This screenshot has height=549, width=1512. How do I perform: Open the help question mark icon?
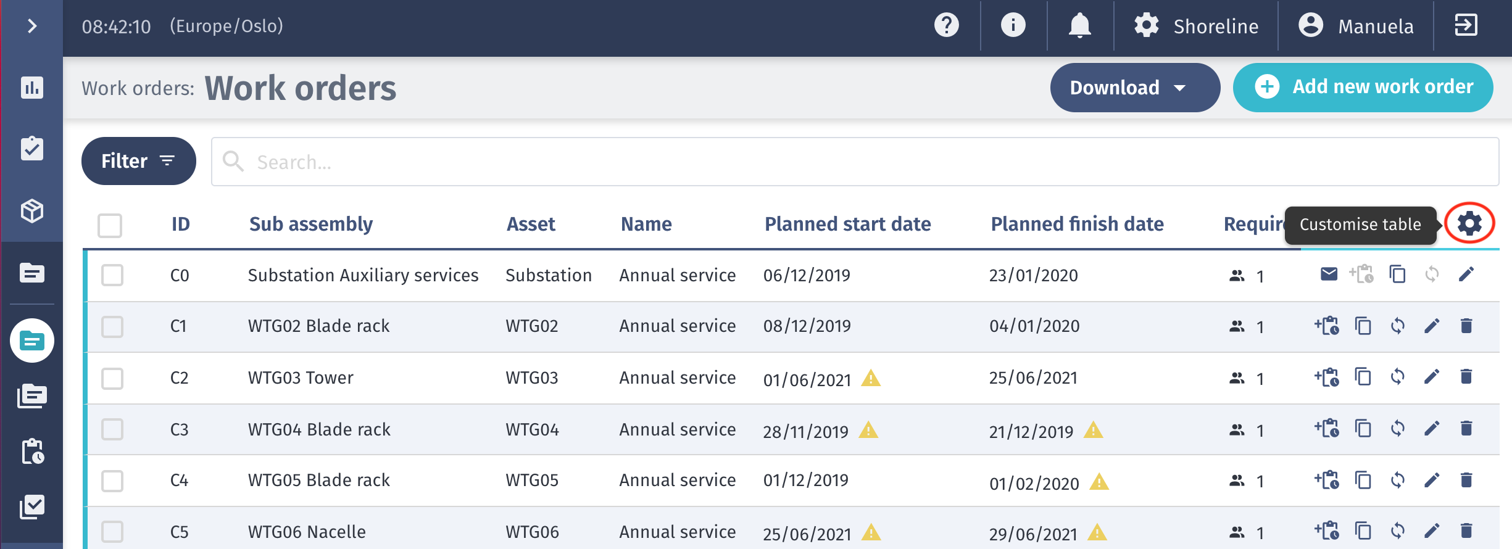coord(946,26)
